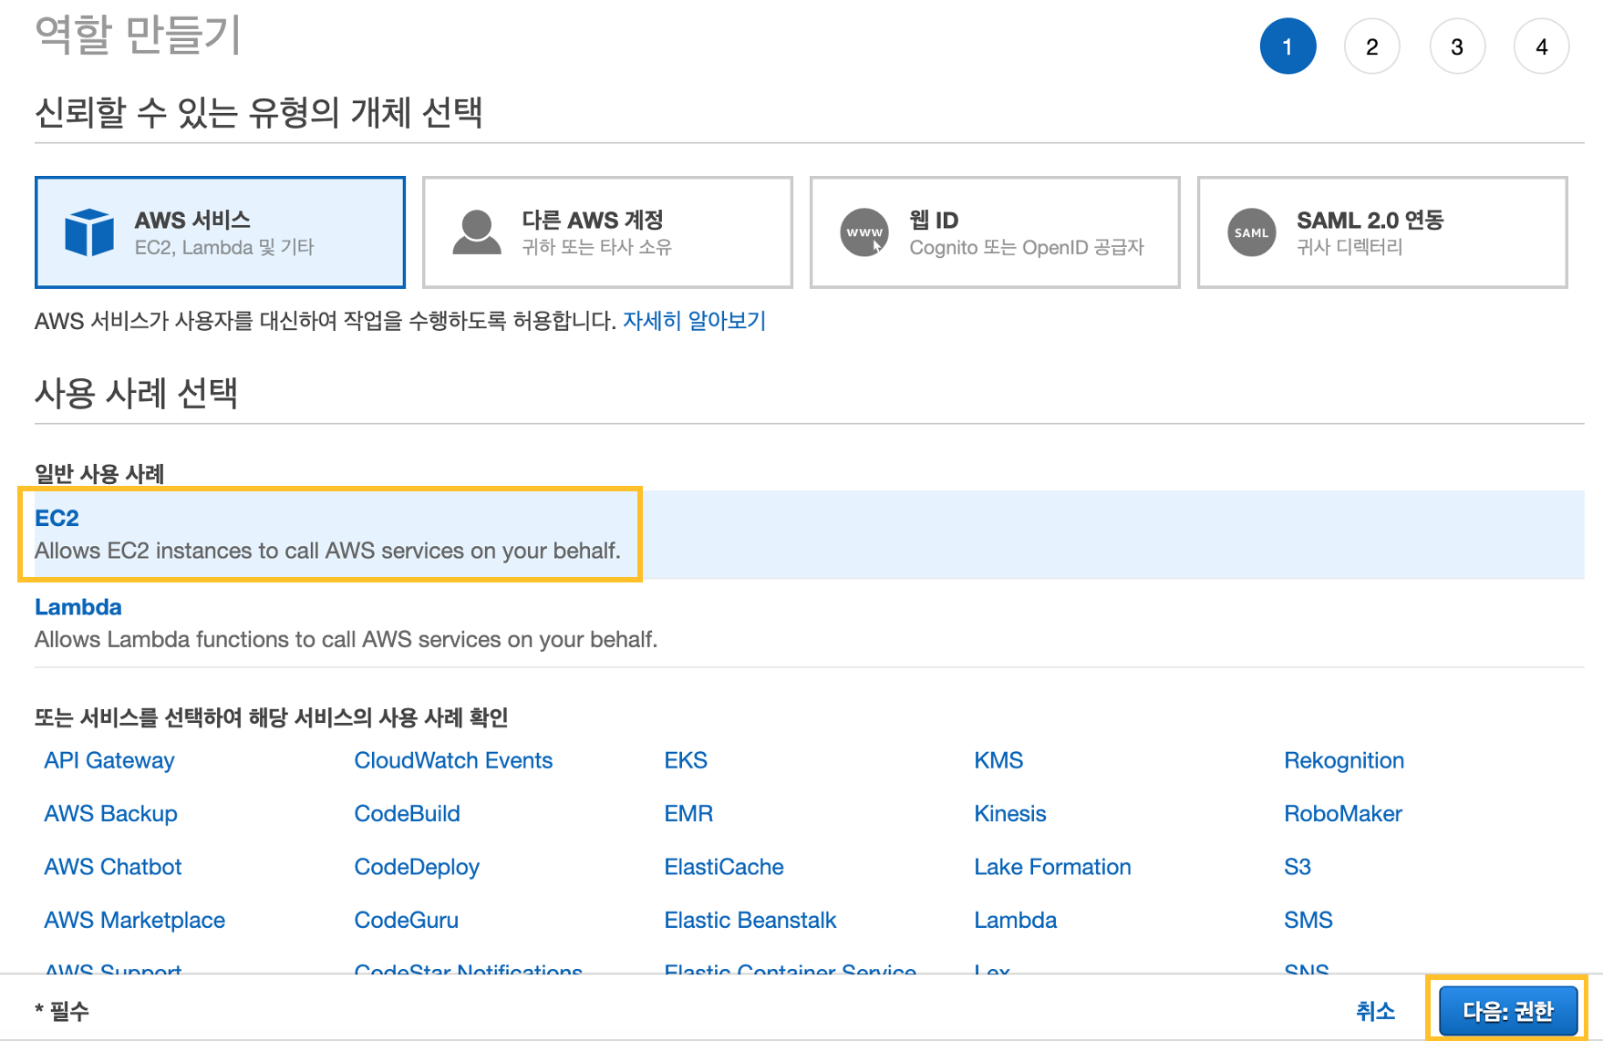Click the 취소 cancel link

1375,1011
